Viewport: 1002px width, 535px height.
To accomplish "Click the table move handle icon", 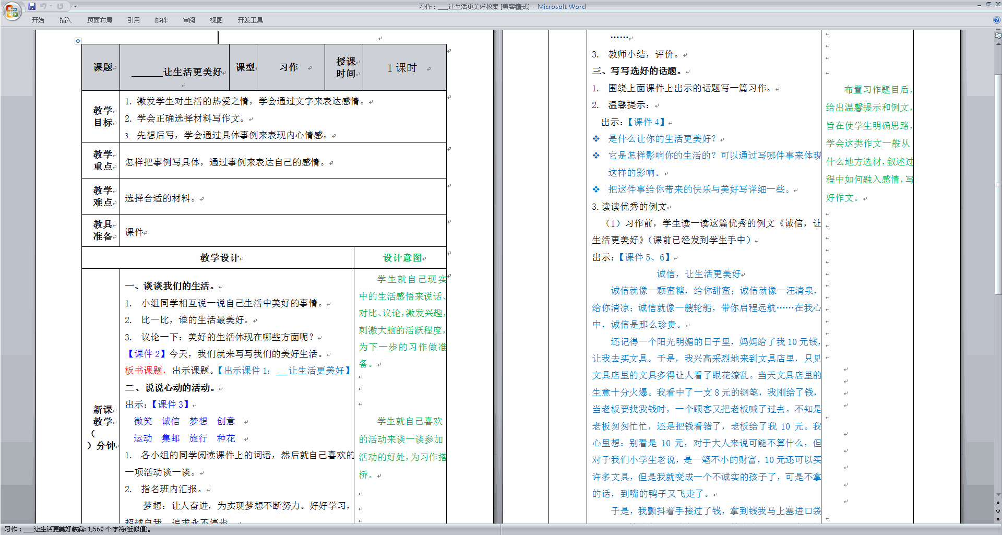I will tap(78, 41).
